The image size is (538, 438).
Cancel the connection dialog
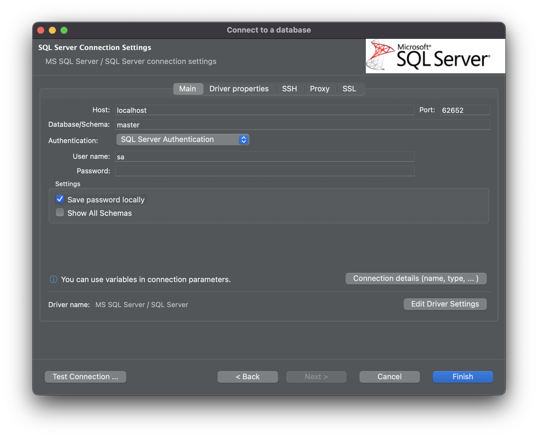pyautogui.click(x=389, y=377)
